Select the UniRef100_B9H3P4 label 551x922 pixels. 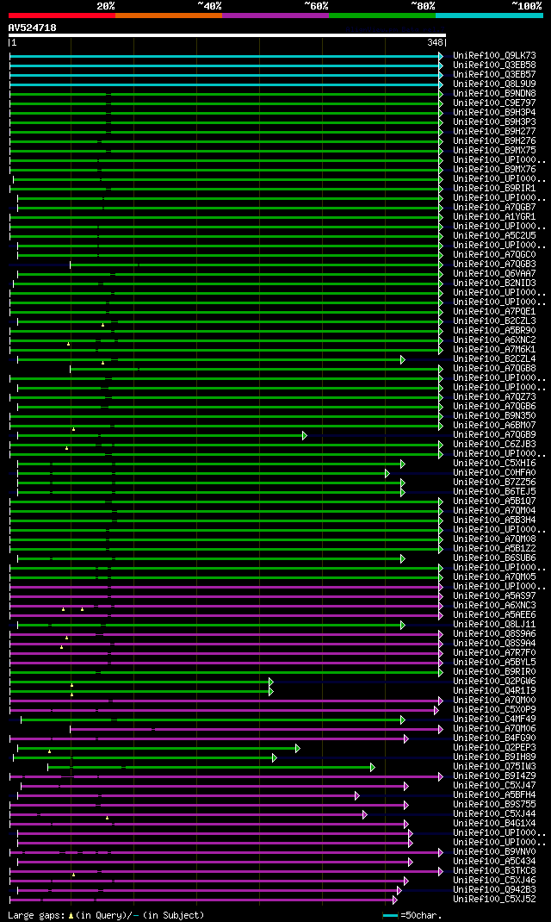coord(494,112)
